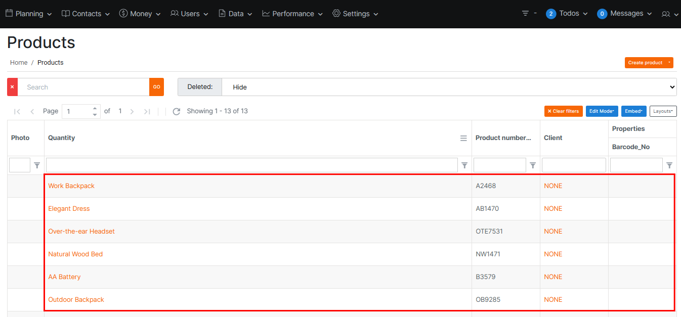Click the refresh table icon
Screen dimensions: 681x317
tap(177, 111)
